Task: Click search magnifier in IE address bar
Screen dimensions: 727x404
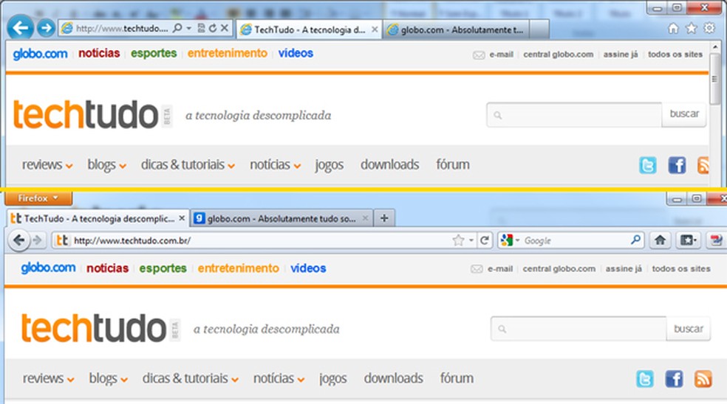Action: [177, 28]
